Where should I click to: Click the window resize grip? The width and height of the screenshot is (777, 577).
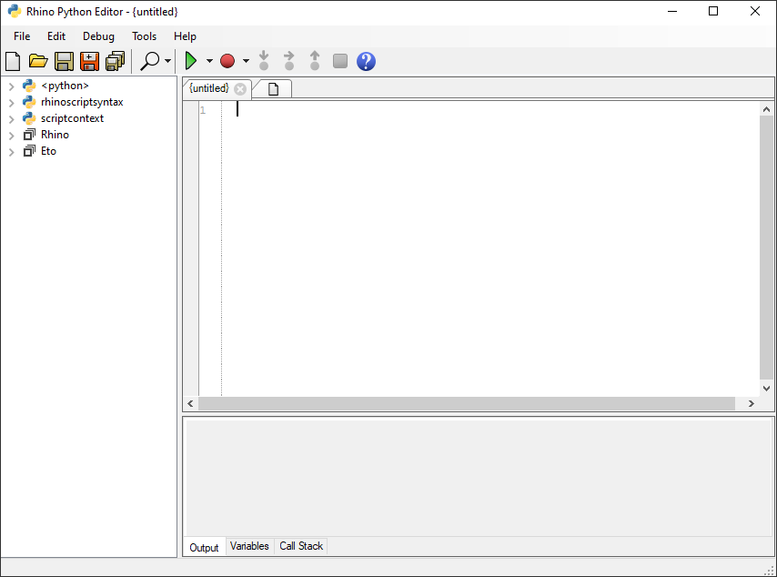770,570
